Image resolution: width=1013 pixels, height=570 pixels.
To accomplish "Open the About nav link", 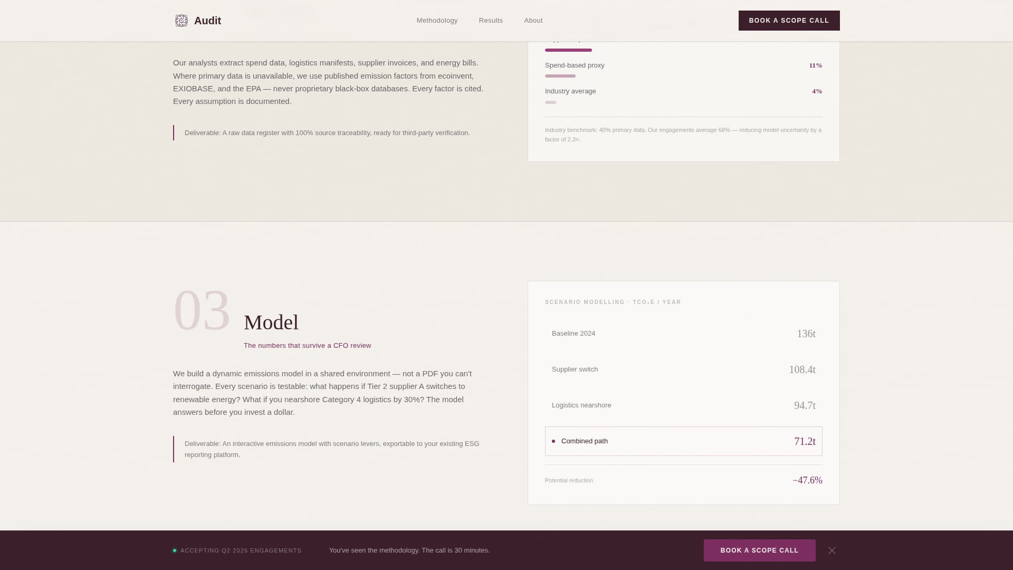I will click(533, 21).
